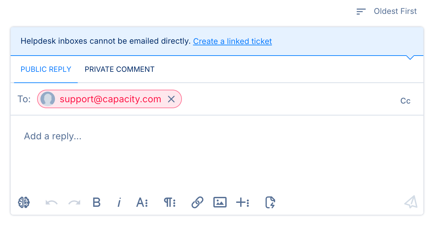Add Cc recipients
The image size is (434, 225).
(x=406, y=101)
